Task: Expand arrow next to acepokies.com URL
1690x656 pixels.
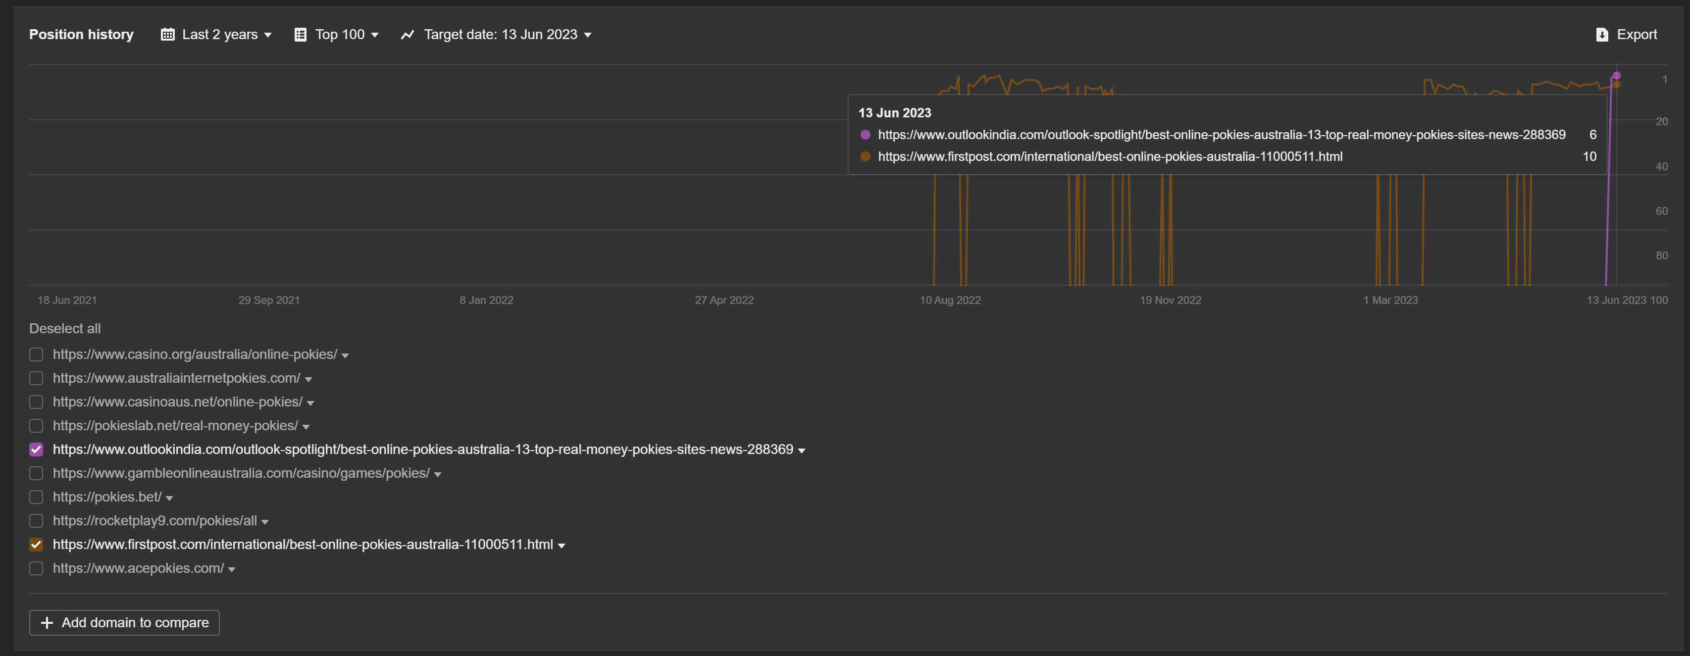Action: (232, 569)
